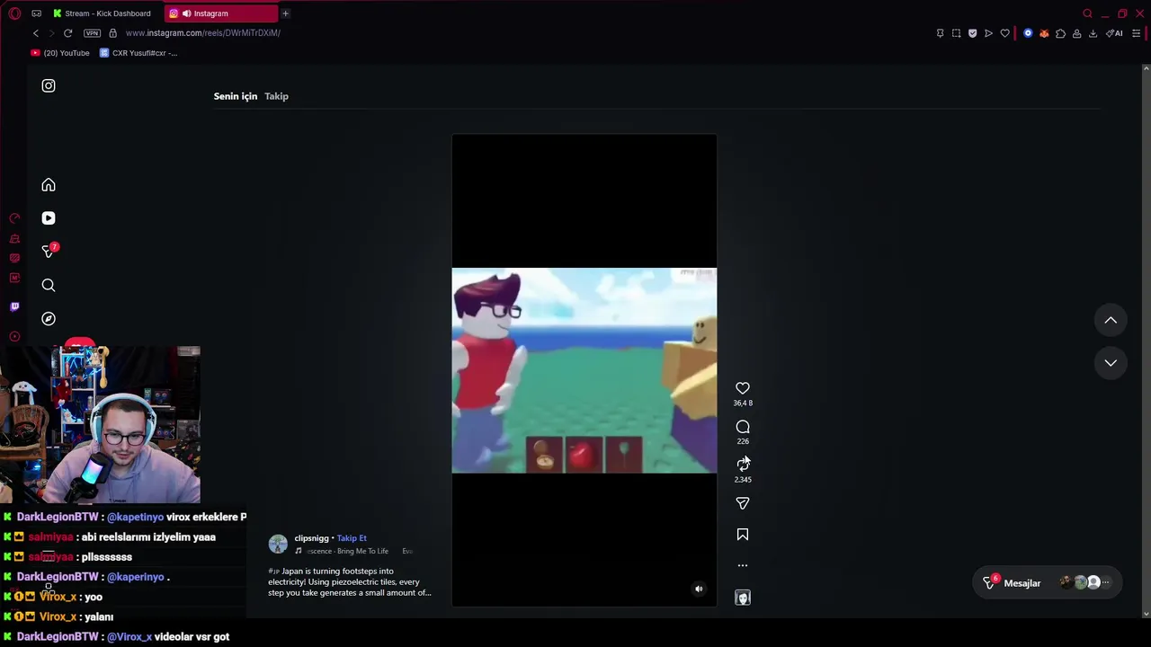Like the reel with the heart icon
Screen dimensions: 1151x647
pyautogui.click(x=743, y=388)
